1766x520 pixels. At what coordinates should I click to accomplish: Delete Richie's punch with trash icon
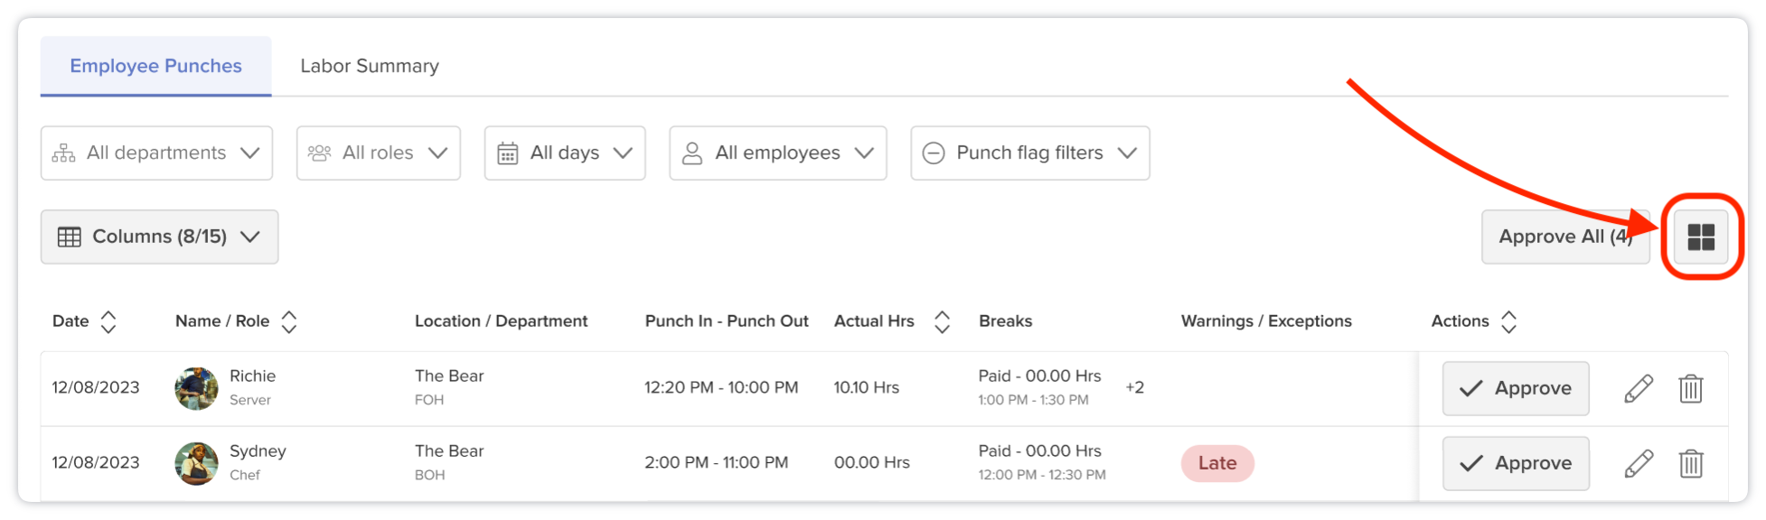[1691, 388]
